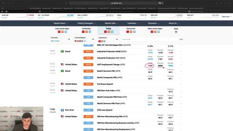Viewport: 233px width, 131px height.
Task: Open the Calendars menu
Action: tap(133, 23)
